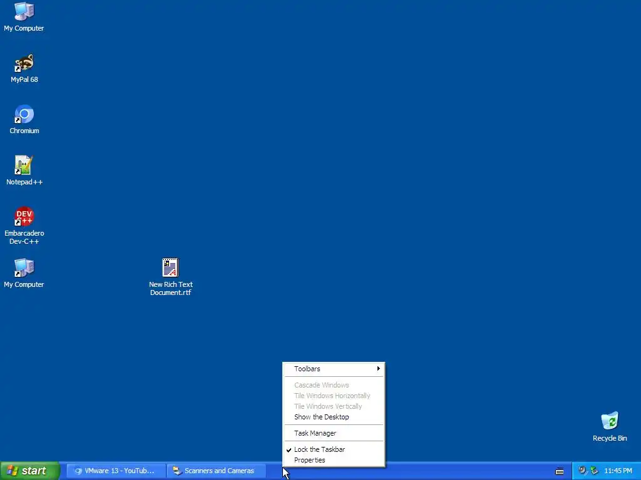Expand the Toolbars submenu
This screenshot has height=480, width=641.
(334, 369)
